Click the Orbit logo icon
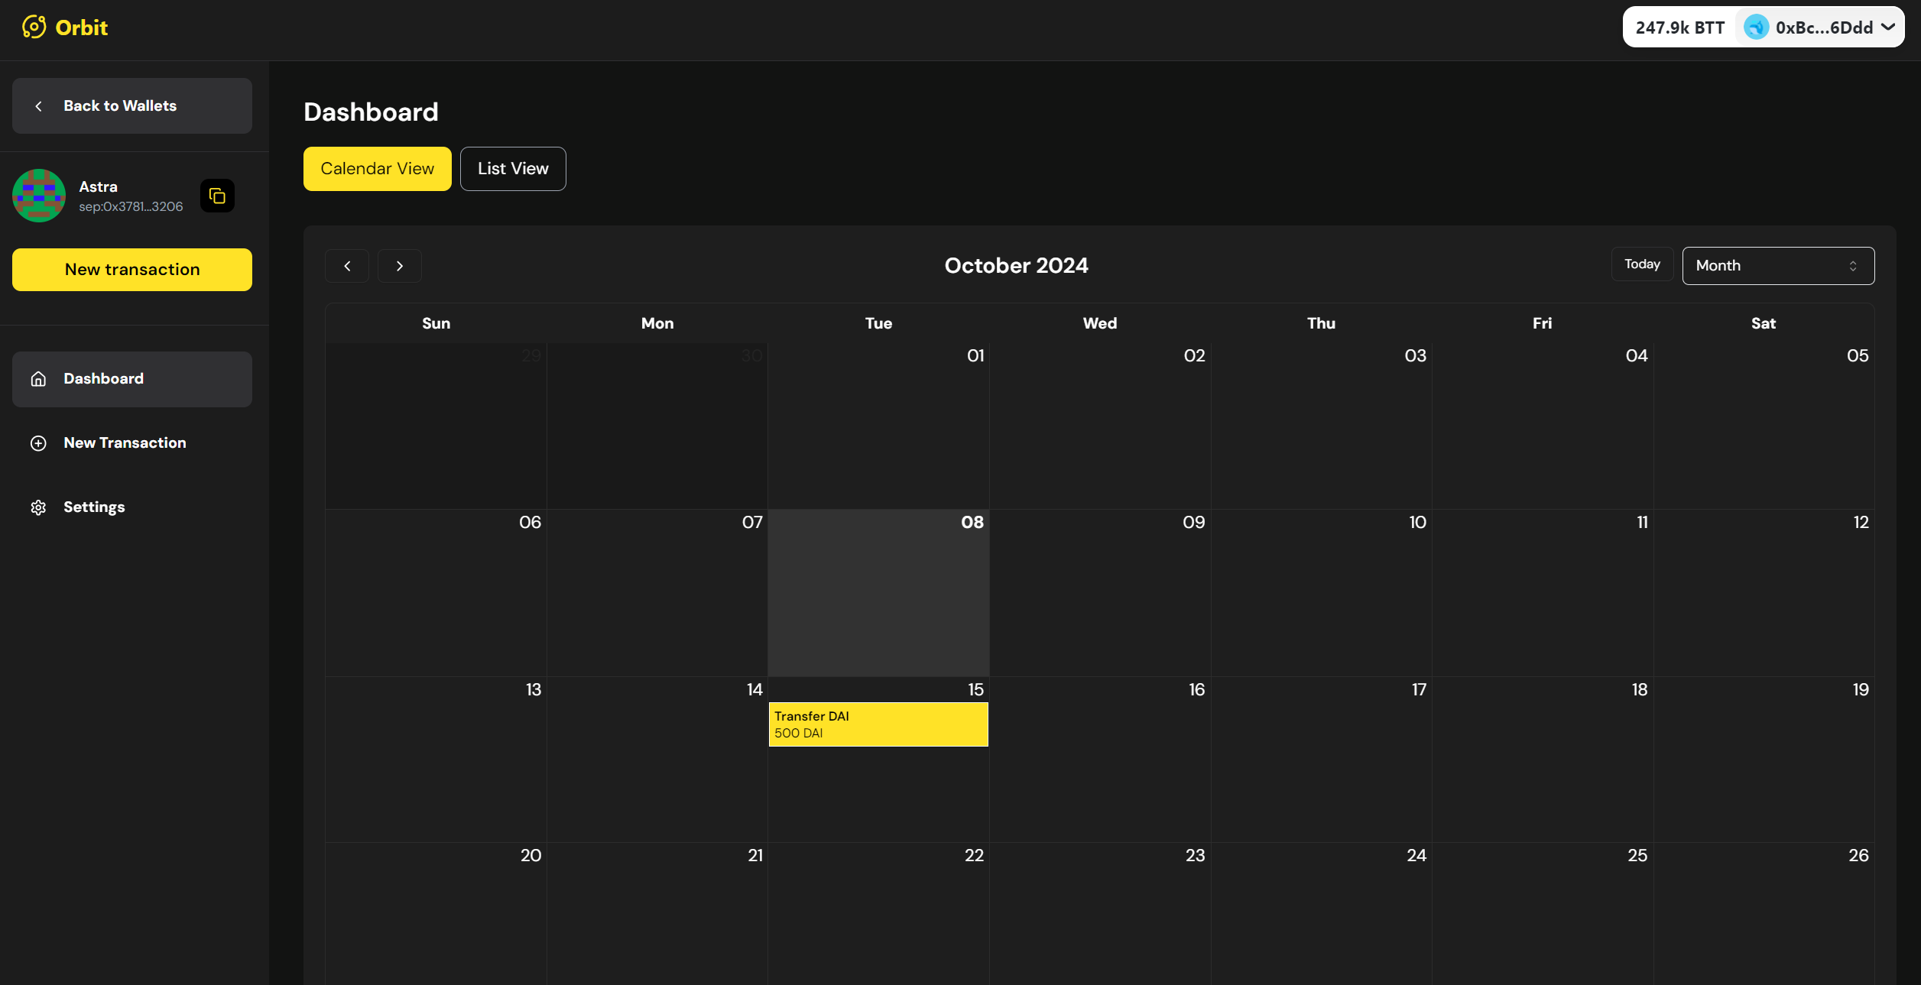The image size is (1921, 985). [34, 28]
